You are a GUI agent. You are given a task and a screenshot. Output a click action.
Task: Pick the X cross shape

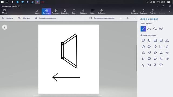pyautogui.click(x=161, y=59)
